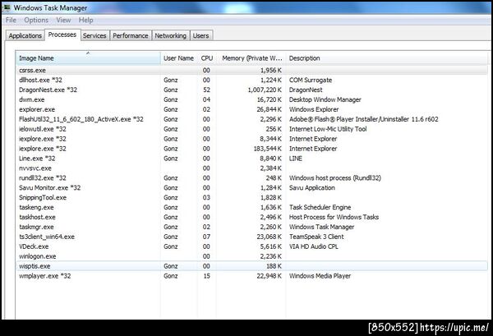Click the Windows Explorer description
Screen dimensions: 493x336
point(314,109)
